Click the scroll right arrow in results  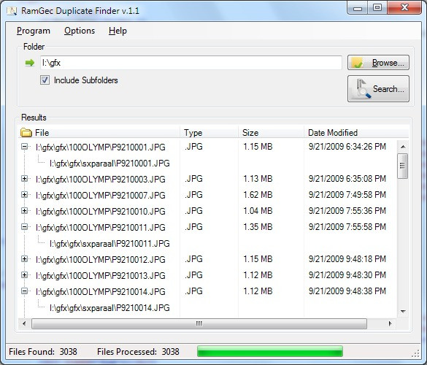click(390, 323)
